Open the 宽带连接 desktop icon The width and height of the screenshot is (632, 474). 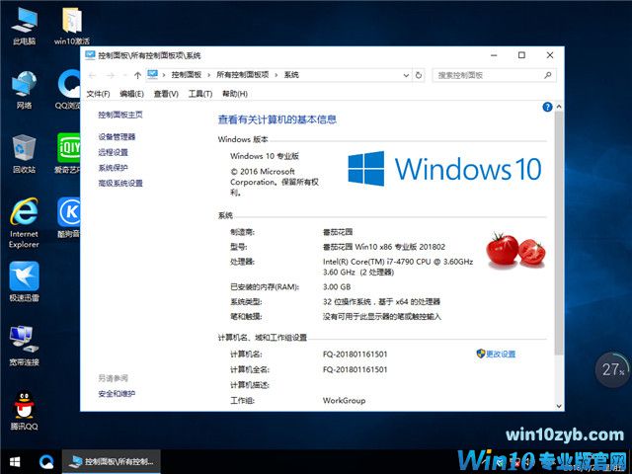pyautogui.click(x=24, y=346)
